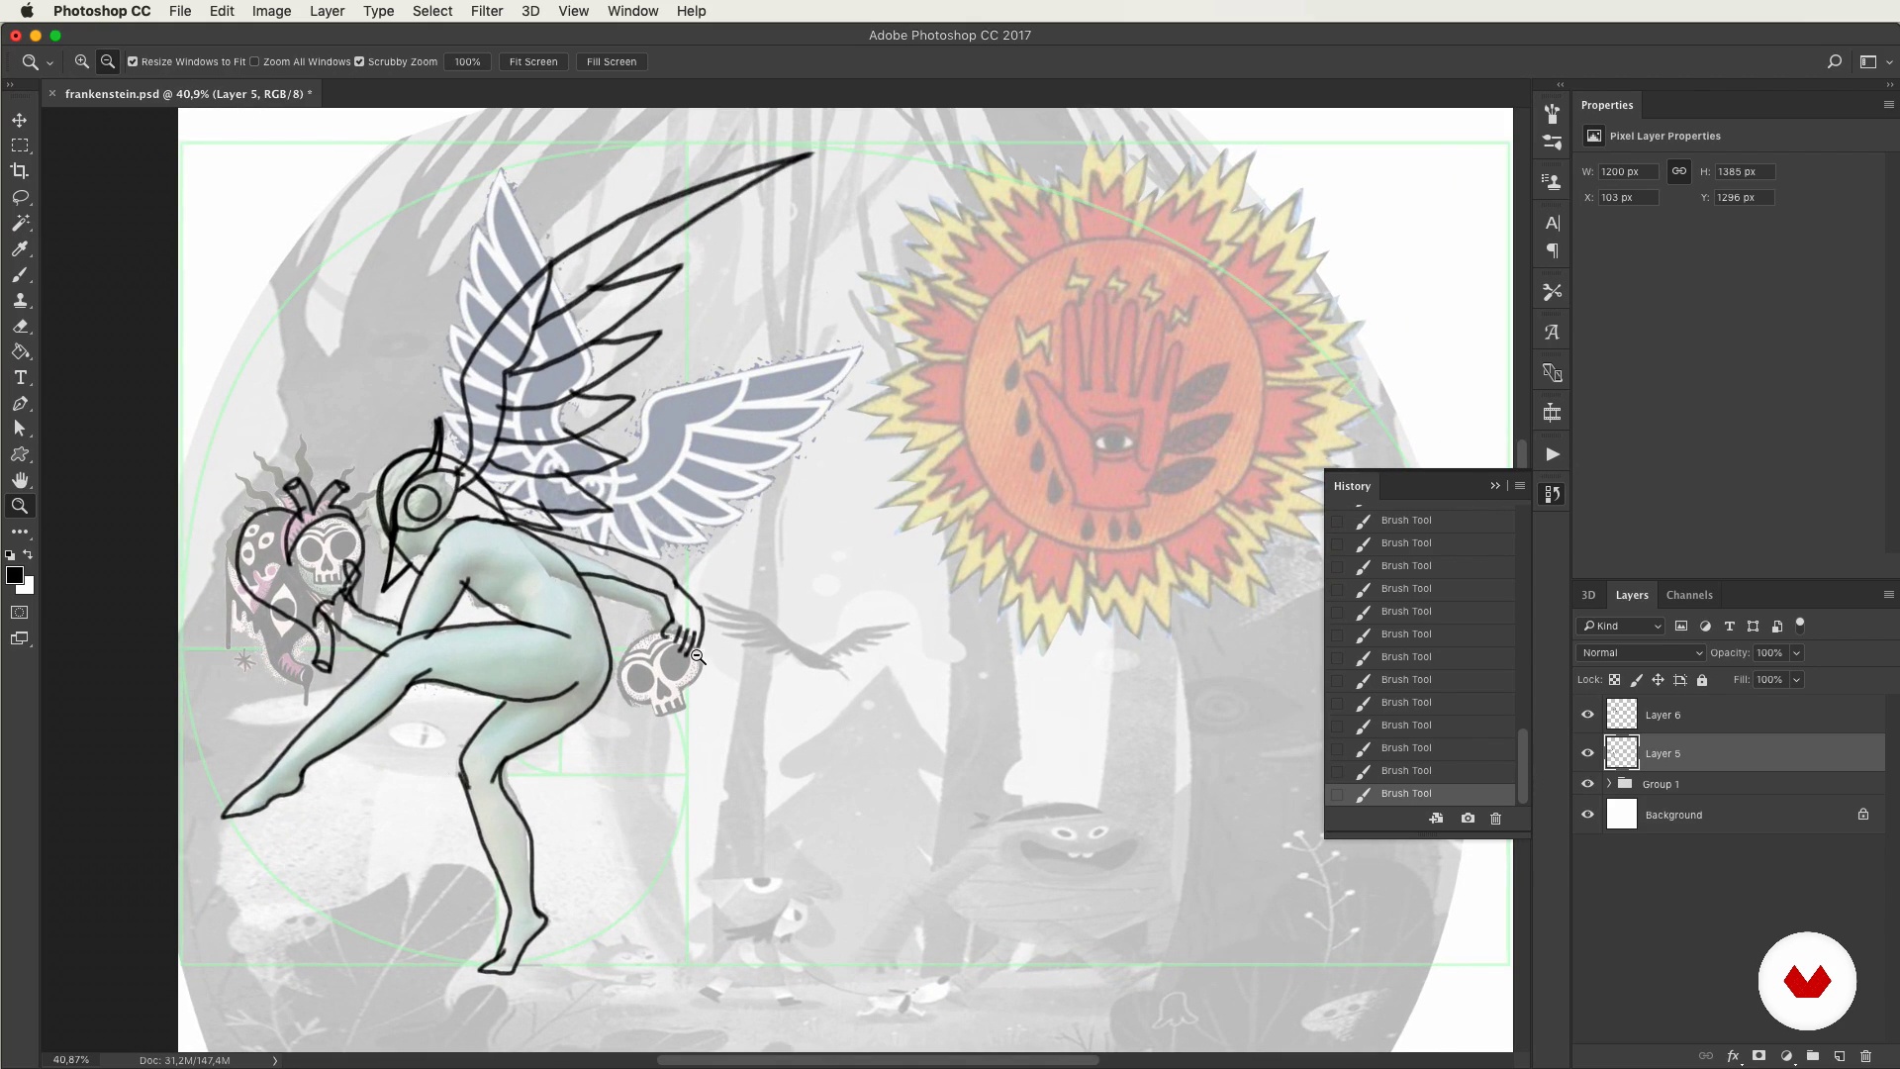1900x1069 pixels.
Task: Click the Fit Screen button
Action: click(533, 61)
